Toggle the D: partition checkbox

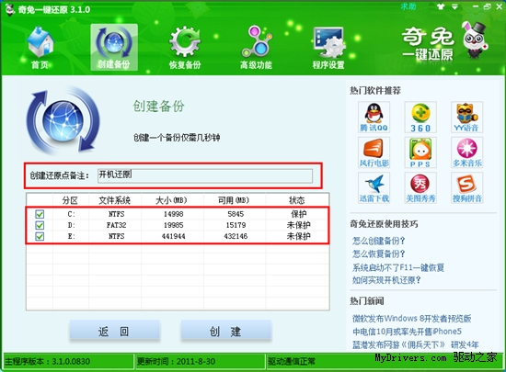(40, 225)
